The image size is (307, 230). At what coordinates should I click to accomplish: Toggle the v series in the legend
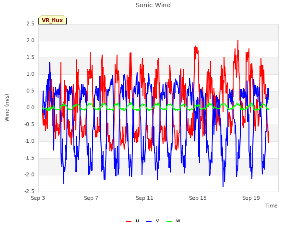coord(153,221)
